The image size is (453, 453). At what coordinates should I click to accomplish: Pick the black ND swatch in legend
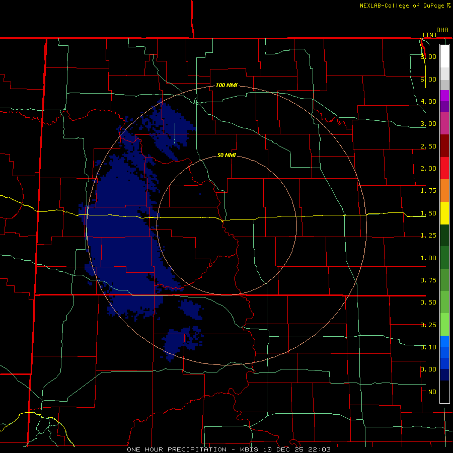click(x=444, y=392)
